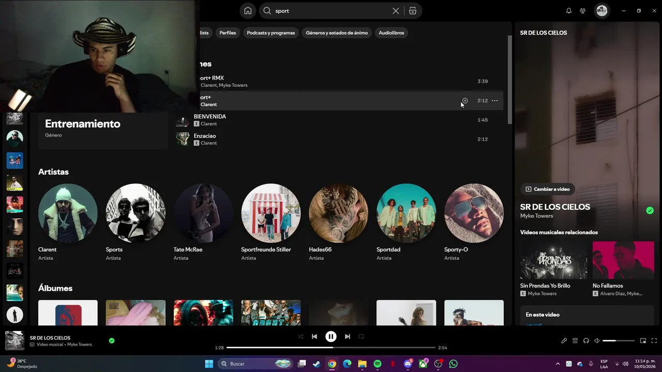Enter full screen mode icon
Screen dimensions: 662x372
[654, 340]
